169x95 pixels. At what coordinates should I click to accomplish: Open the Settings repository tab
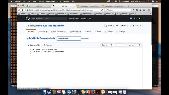pyautogui.click(x=121, y=32)
